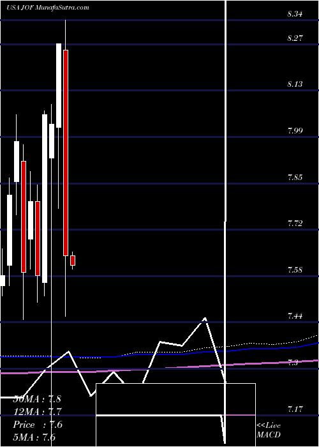Screen dimensions: 319x447
Task: Click the 7.44 price axis label
Action: (x=295, y=316)
